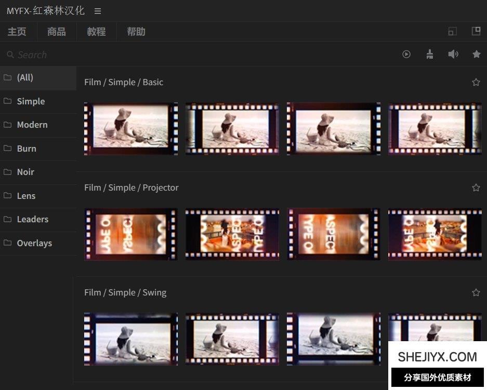
Task: Open the 主页 tab
Action: tap(17, 32)
